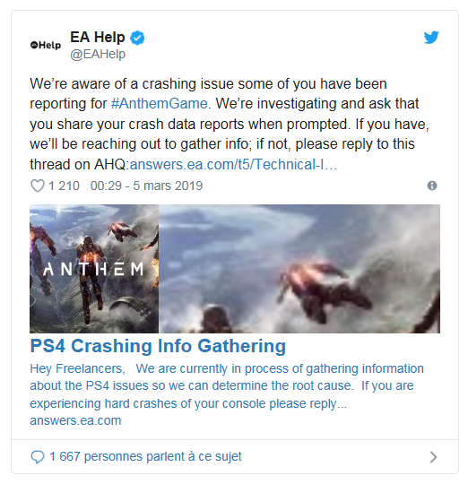Click the Twitter bird logo

tap(431, 38)
